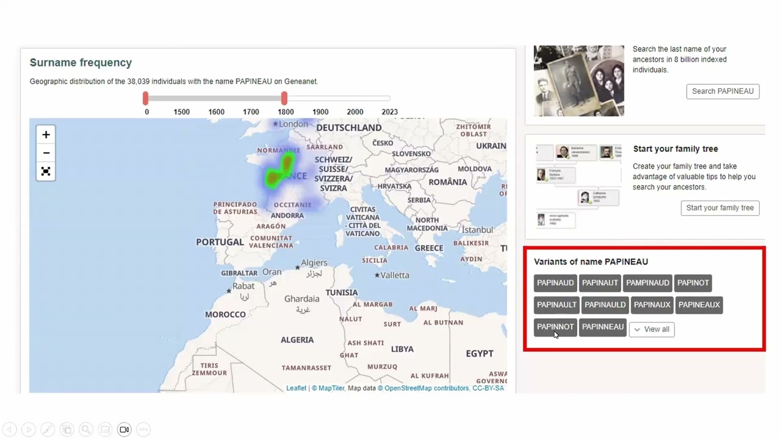Choose the PAPINAULD variant
Screen dimensions: 781x439
[x=605, y=305]
